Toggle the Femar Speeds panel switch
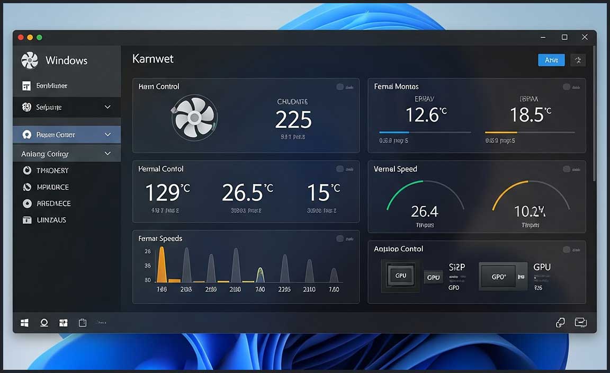The height and width of the screenshot is (373, 610). (x=340, y=238)
